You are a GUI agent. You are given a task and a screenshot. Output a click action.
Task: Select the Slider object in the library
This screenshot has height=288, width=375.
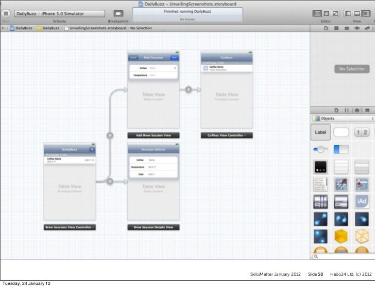[x=320, y=149]
